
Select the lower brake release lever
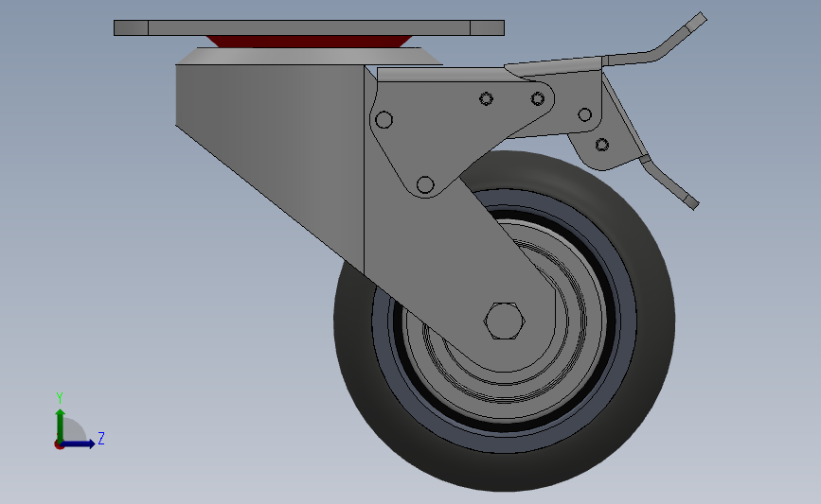(671, 181)
